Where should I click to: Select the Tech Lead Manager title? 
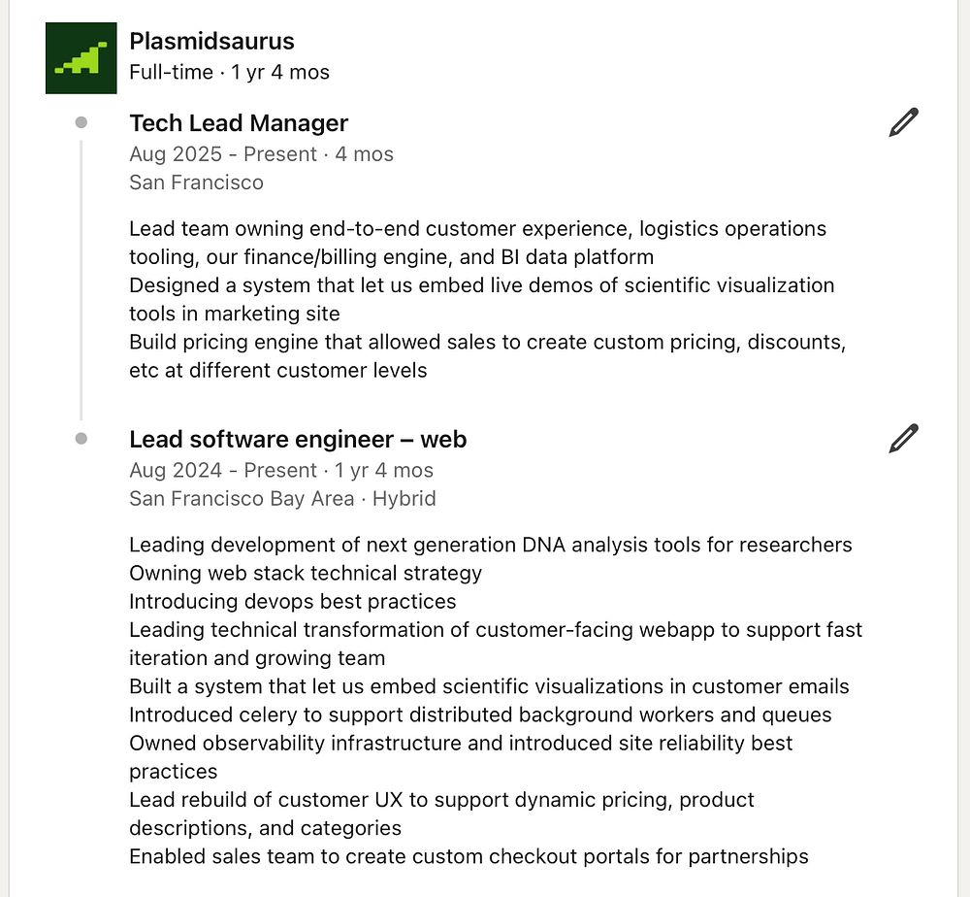[239, 123]
